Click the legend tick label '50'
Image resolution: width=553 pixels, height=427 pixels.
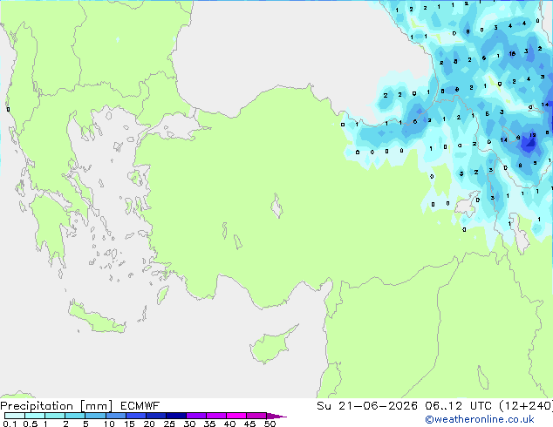pos(270,424)
